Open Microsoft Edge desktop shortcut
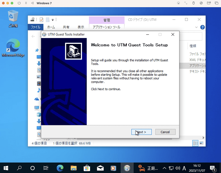 [13, 47]
